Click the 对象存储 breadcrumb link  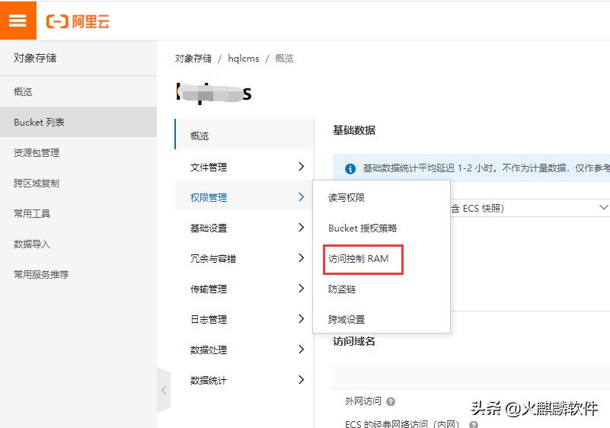click(193, 59)
